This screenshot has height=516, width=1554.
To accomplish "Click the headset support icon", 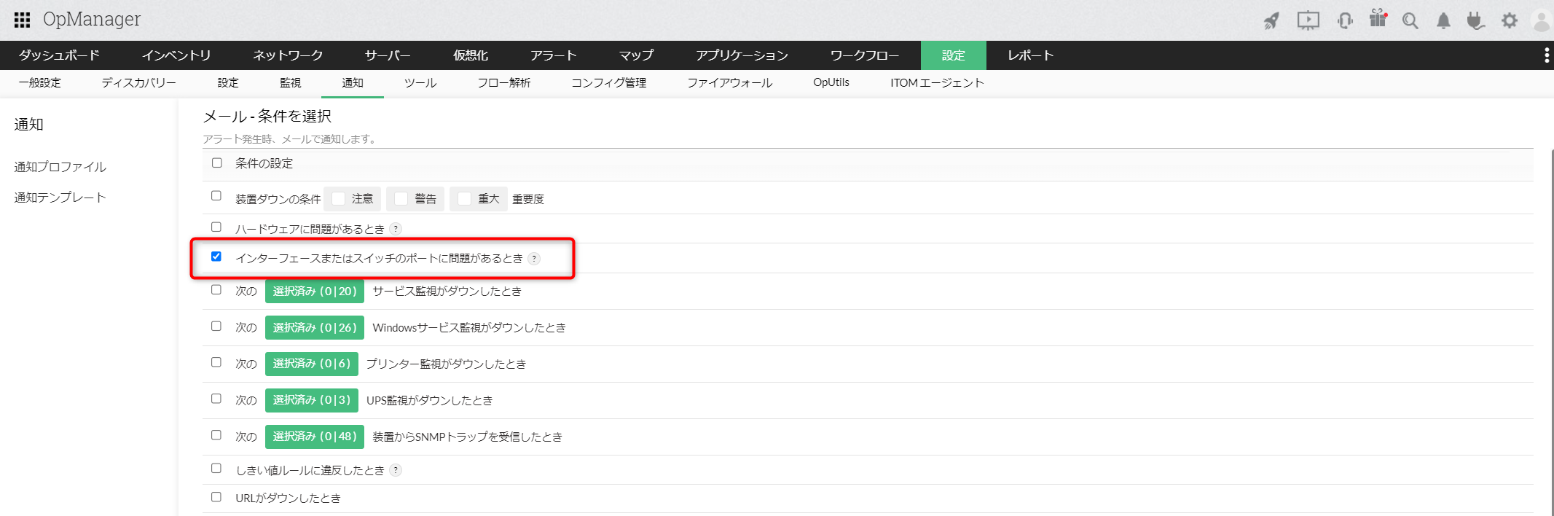I will pyautogui.click(x=1345, y=20).
